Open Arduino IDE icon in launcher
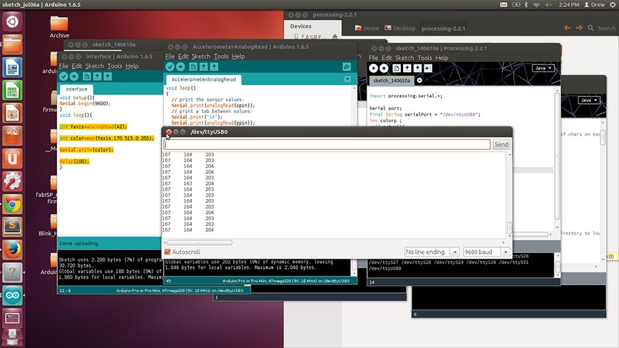The width and height of the screenshot is (619, 348). 12,296
